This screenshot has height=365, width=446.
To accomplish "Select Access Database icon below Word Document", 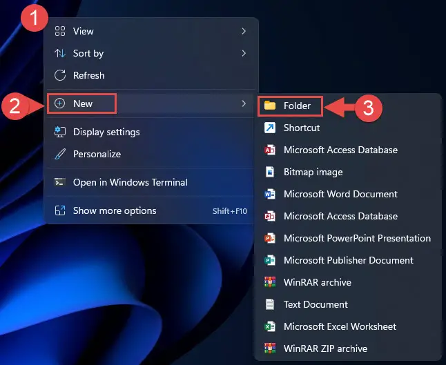I will tap(270, 216).
